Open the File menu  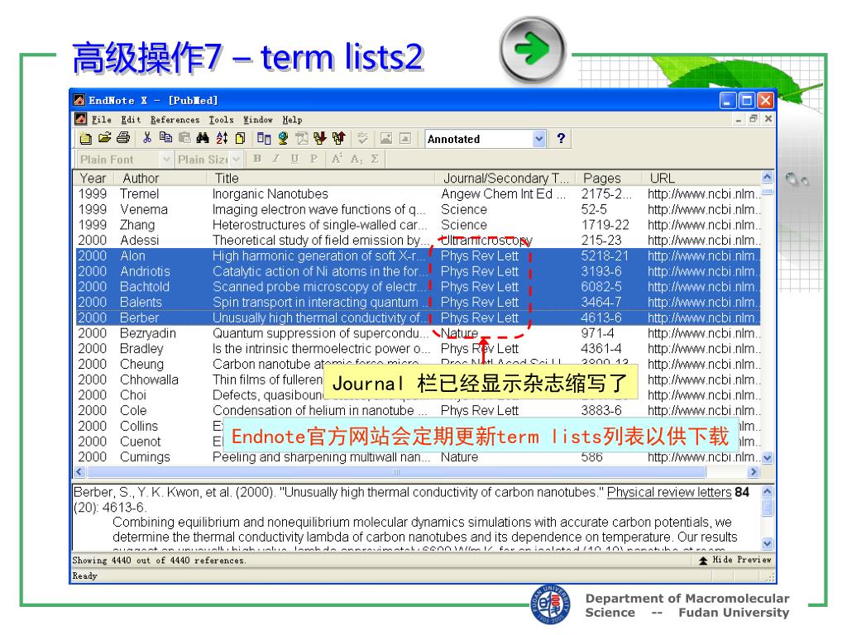(x=101, y=120)
